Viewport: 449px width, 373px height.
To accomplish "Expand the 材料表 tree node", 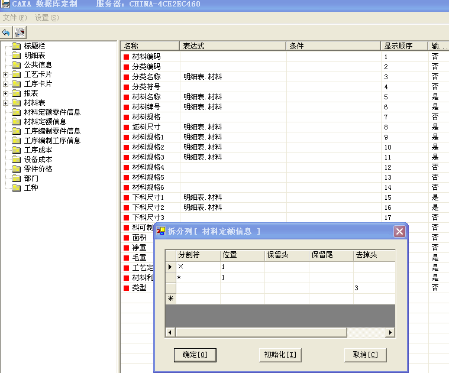I will 6,103.
